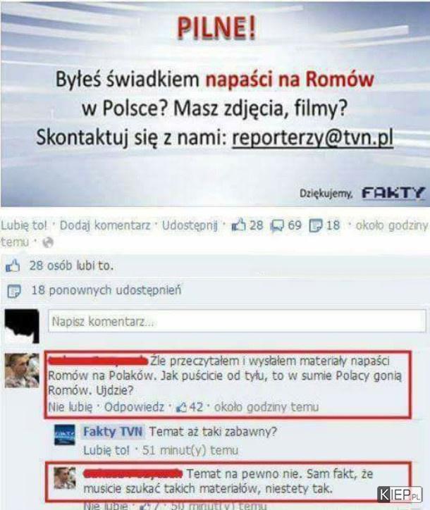Click 'Udostępnij' to share the post
The image size is (430, 510).
pyautogui.click(x=190, y=225)
